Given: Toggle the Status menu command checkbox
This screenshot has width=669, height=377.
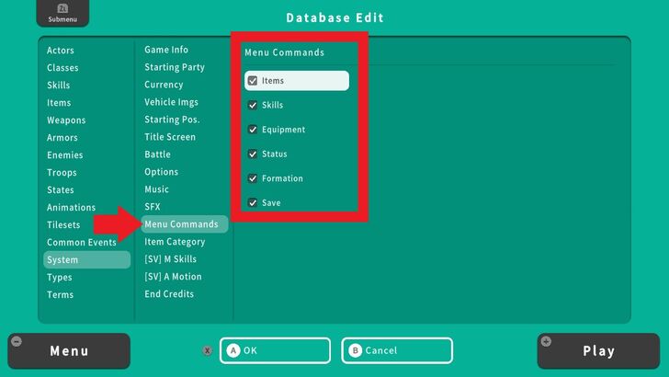Looking at the screenshot, I should point(253,154).
